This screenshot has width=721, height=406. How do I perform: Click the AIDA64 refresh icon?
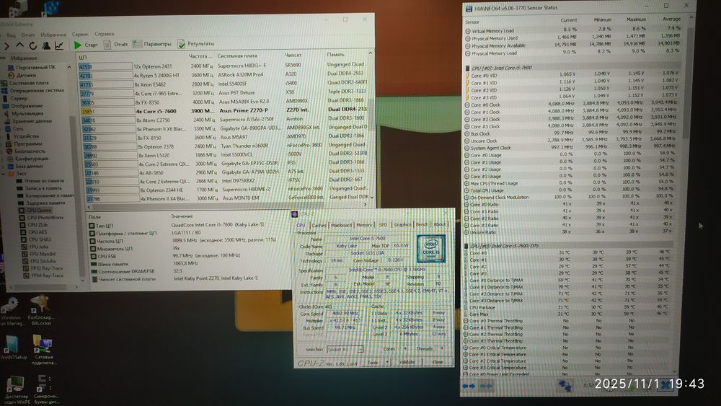[x=32, y=45]
